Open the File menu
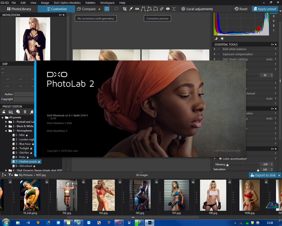282x226 pixels. click(14, 3)
